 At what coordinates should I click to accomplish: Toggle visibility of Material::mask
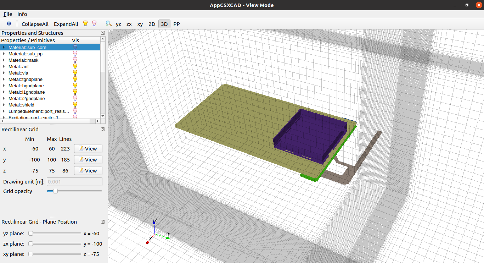[75, 60]
